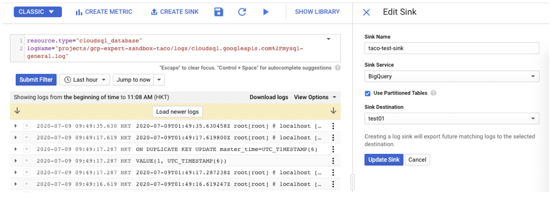Image resolution: width=550 pixels, height=197 pixels.
Task: Click the refresh logs icon
Action: pos(242,12)
